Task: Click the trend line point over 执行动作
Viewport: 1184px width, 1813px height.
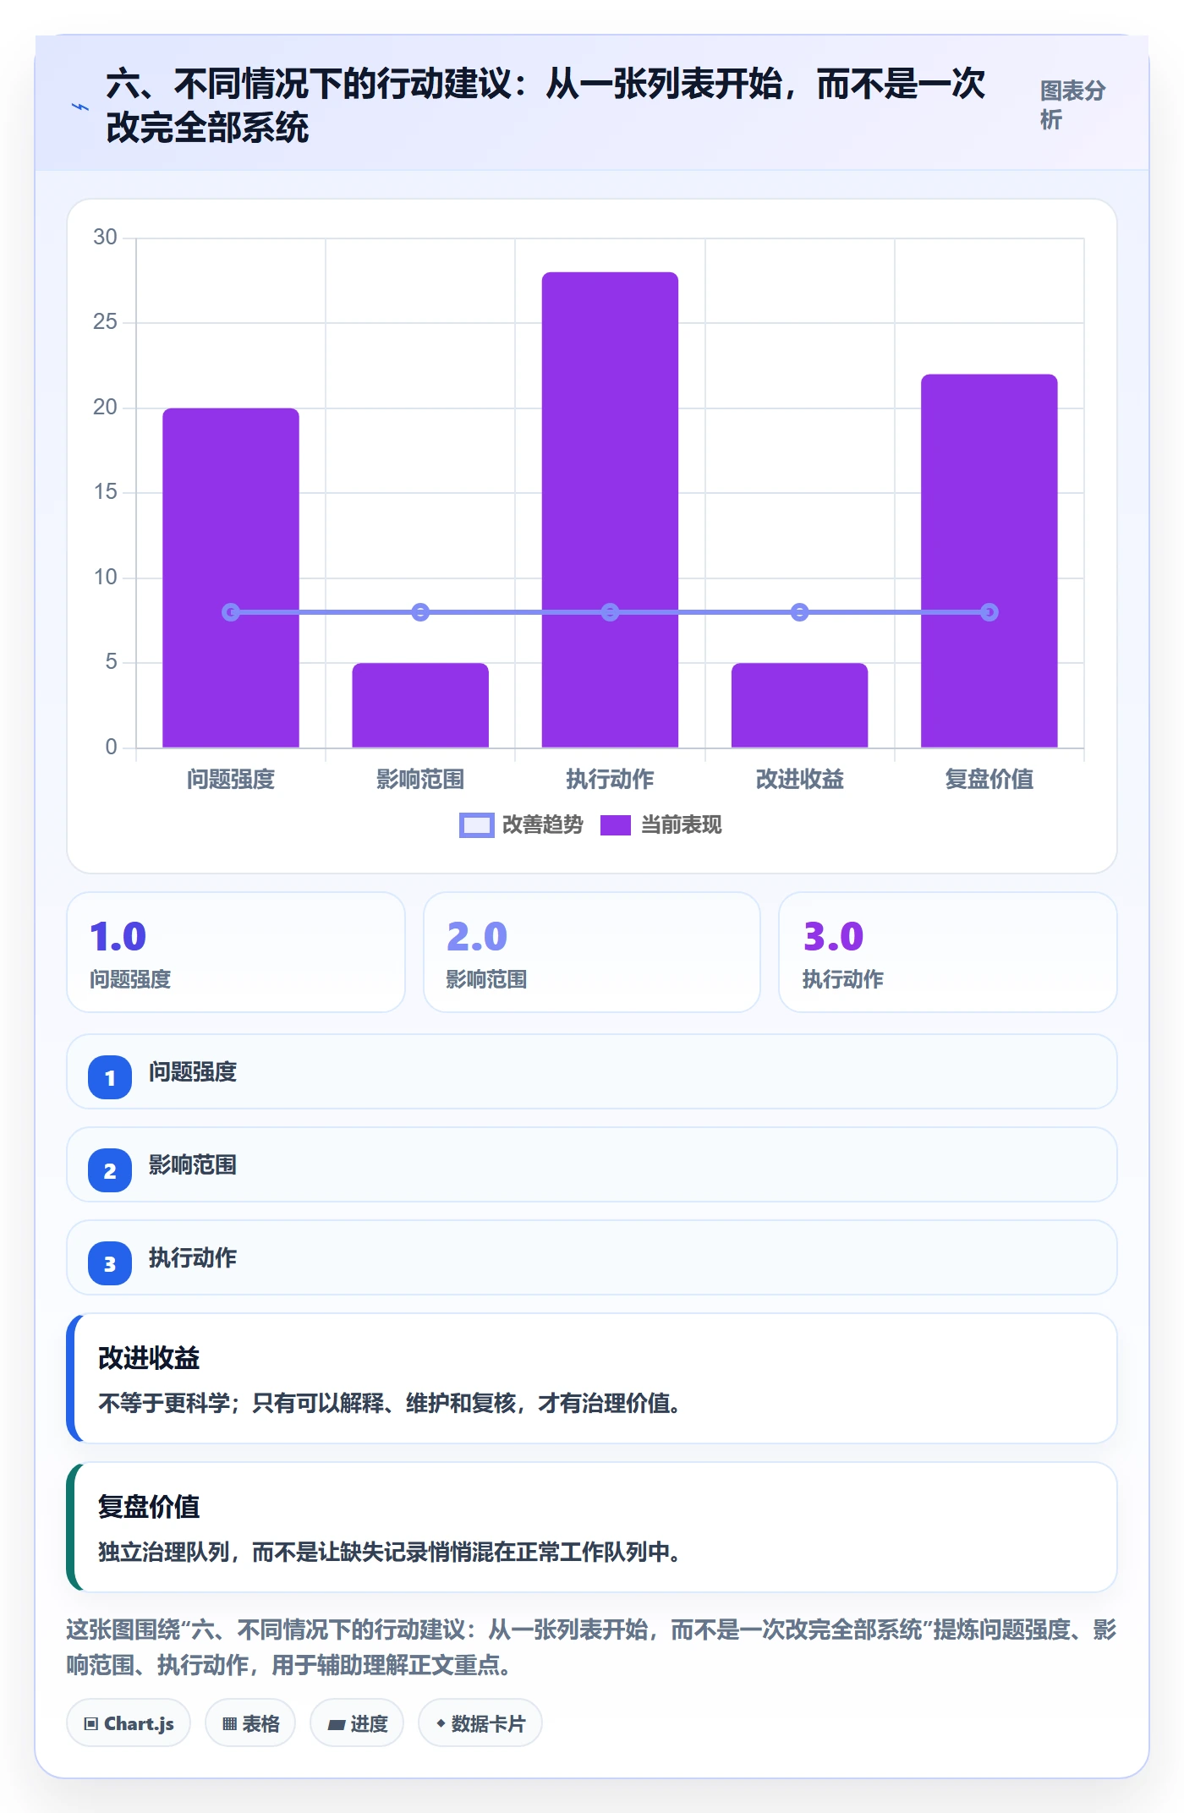Action: pos(610,612)
